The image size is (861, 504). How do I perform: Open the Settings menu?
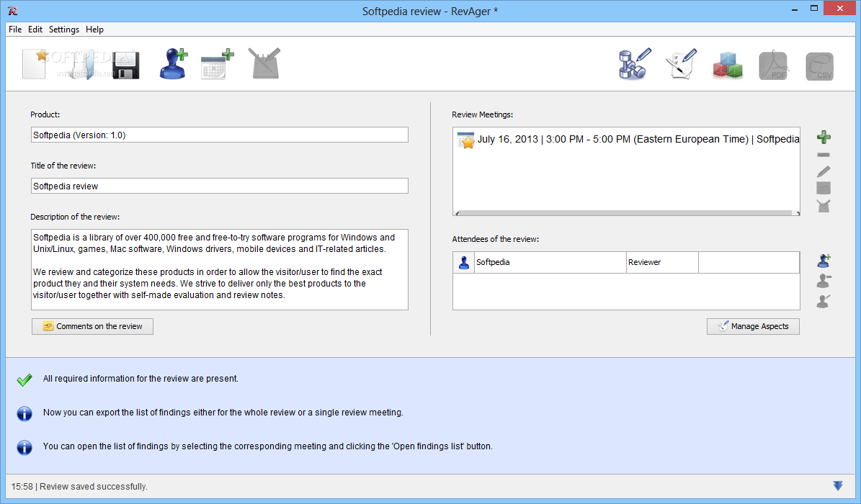[x=63, y=30]
